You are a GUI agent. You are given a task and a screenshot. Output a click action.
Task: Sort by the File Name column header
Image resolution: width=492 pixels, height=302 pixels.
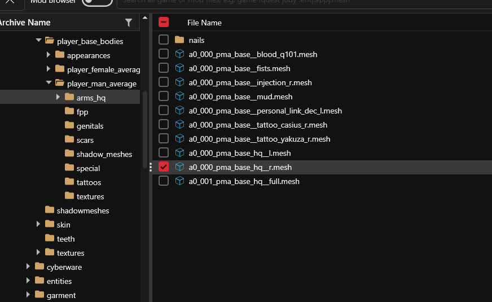(x=204, y=23)
